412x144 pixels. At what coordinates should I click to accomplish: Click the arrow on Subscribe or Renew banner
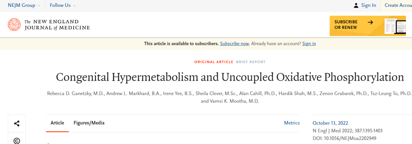[x=370, y=22]
